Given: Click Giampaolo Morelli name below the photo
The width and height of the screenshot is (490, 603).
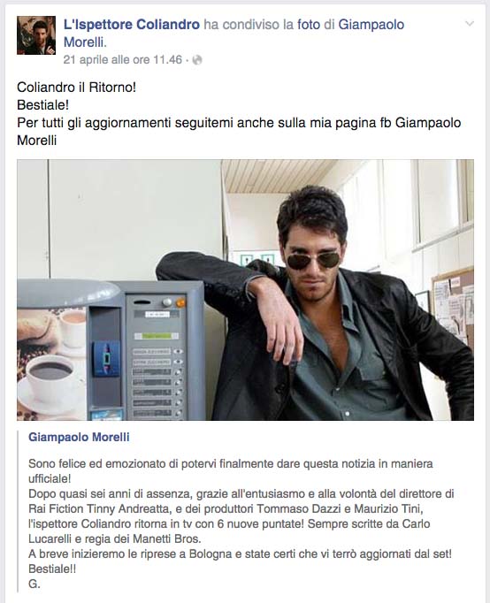Looking at the screenshot, I should [x=79, y=438].
